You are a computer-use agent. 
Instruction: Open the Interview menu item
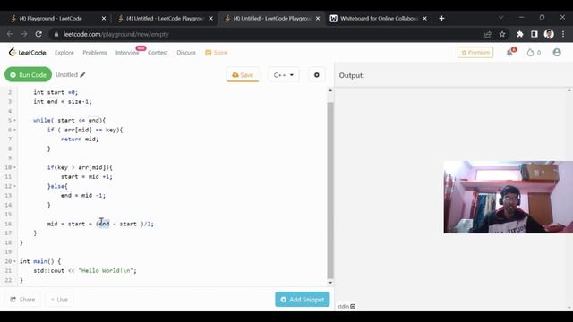coord(127,53)
